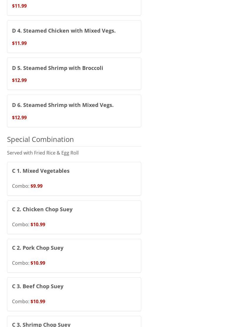Click the $11.99 price under D 4

click(19, 43)
